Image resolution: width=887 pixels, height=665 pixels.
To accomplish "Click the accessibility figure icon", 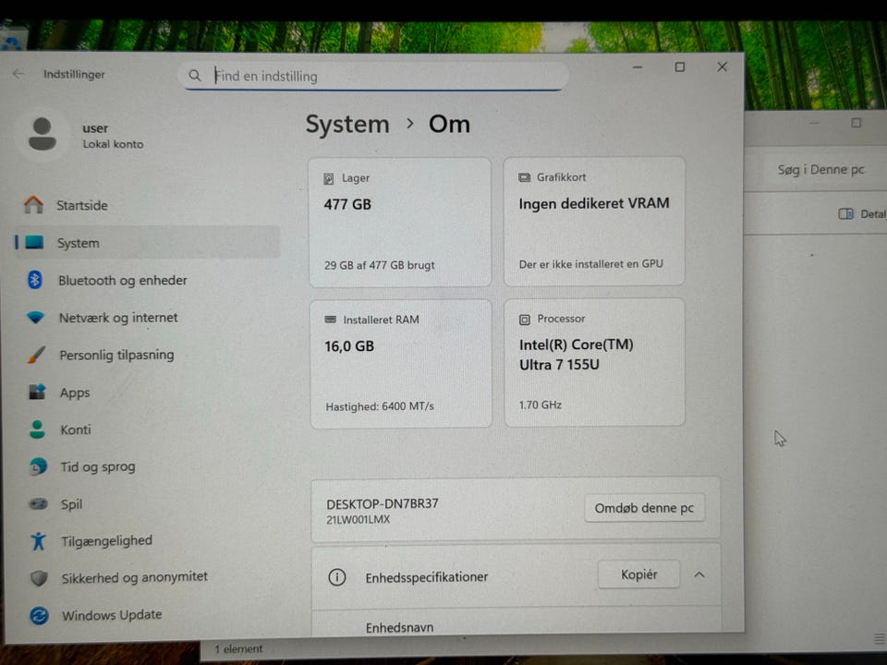I will pyautogui.click(x=39, y=540).
